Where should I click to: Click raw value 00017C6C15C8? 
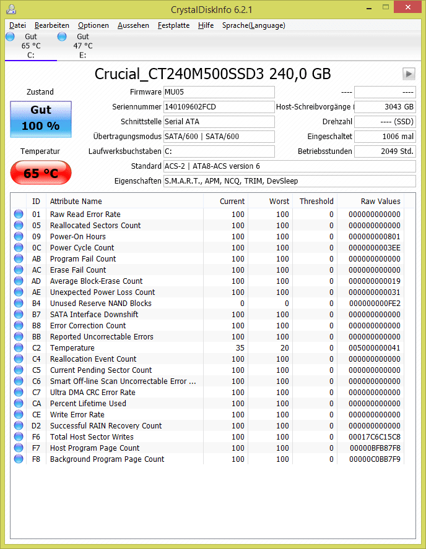(375, 437)
